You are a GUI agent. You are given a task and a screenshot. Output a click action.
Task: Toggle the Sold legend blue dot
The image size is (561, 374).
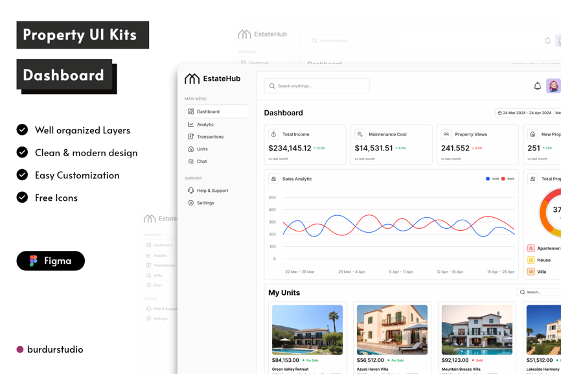click(488, 179)
